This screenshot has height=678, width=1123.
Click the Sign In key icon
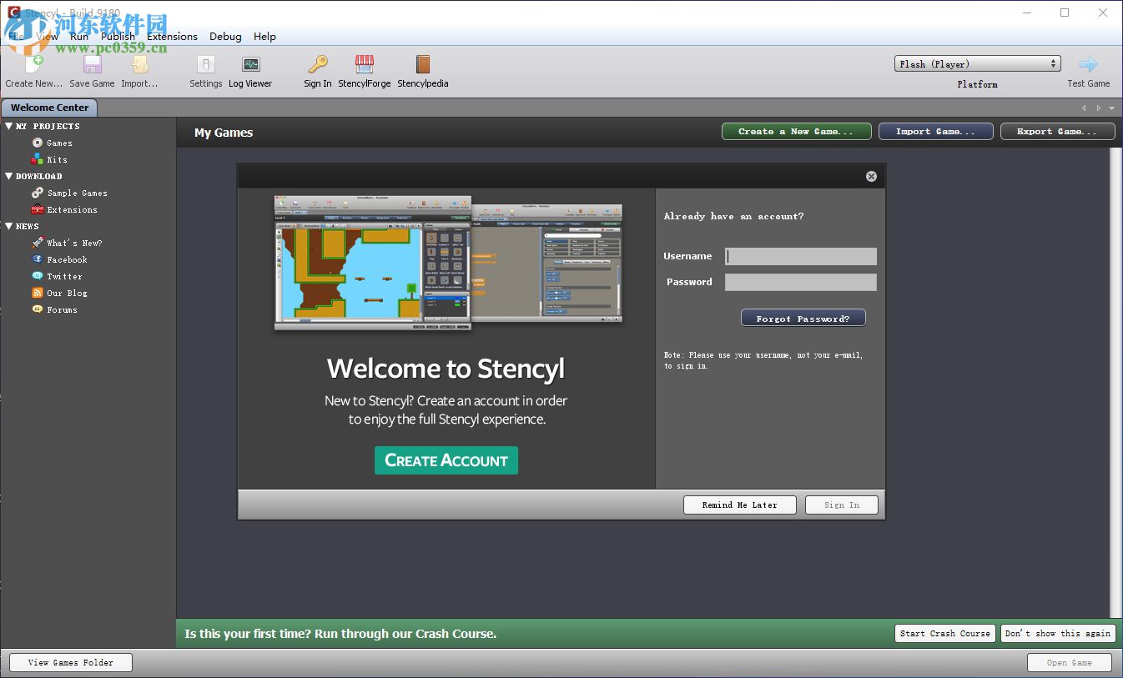[x=318, y=64]
